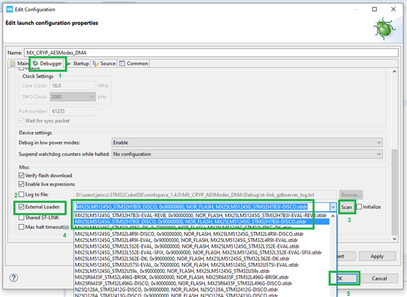Open the SWO Clock dropdown
407x297 pixels.
73,97
